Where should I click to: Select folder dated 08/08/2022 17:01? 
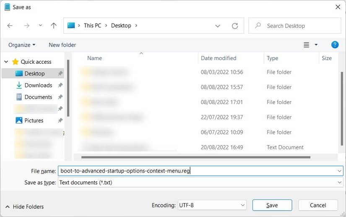click(x=205, y=102)
